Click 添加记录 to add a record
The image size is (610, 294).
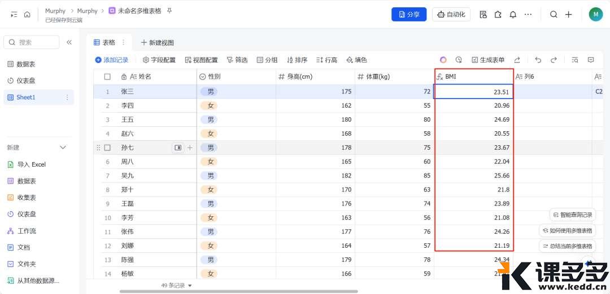point(112,60)
